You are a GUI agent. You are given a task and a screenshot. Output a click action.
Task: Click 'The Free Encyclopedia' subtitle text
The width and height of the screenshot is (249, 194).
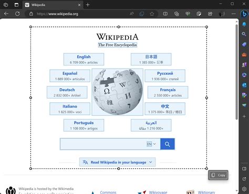(118, 45)
